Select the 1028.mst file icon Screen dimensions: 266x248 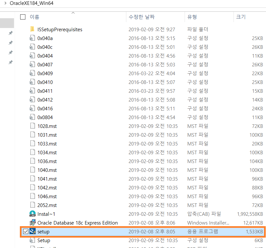pyautogui.click(x=33, y=126)
